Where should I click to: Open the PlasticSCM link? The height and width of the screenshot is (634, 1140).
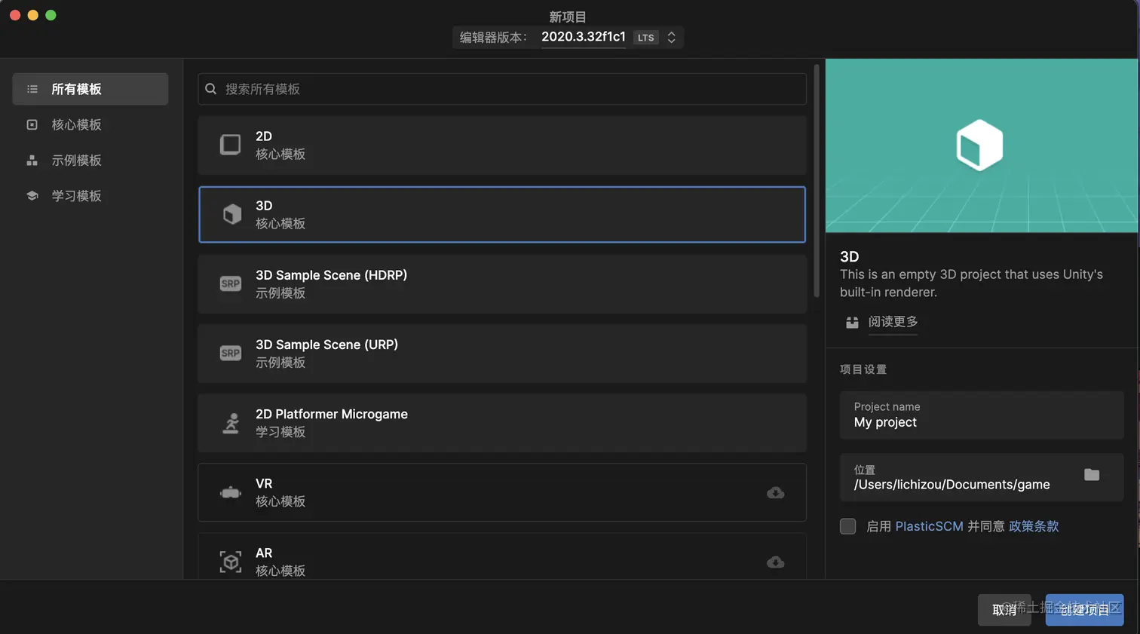tap(929, 526)
